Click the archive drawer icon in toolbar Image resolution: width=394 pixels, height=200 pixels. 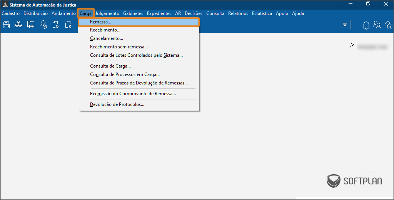(6, 25)
